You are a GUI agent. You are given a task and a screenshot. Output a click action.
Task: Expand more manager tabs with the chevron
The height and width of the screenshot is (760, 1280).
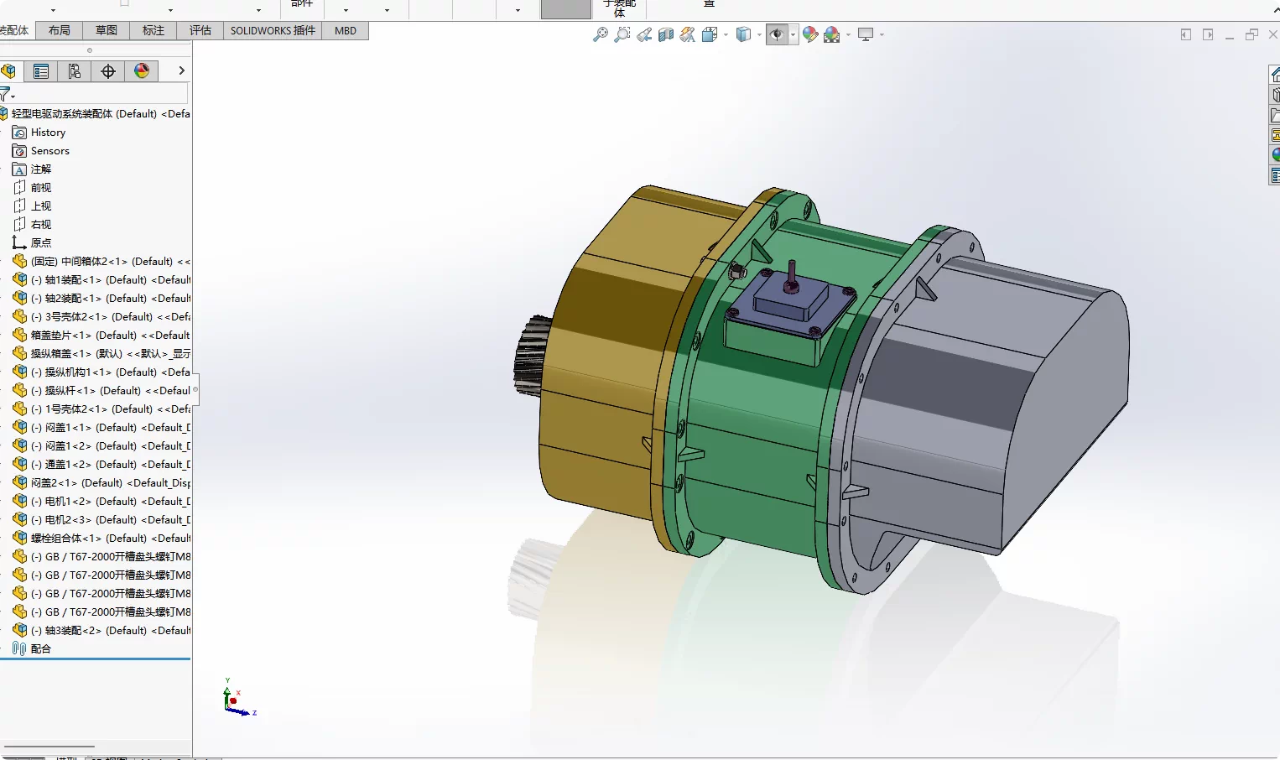(x=181, y=71)
